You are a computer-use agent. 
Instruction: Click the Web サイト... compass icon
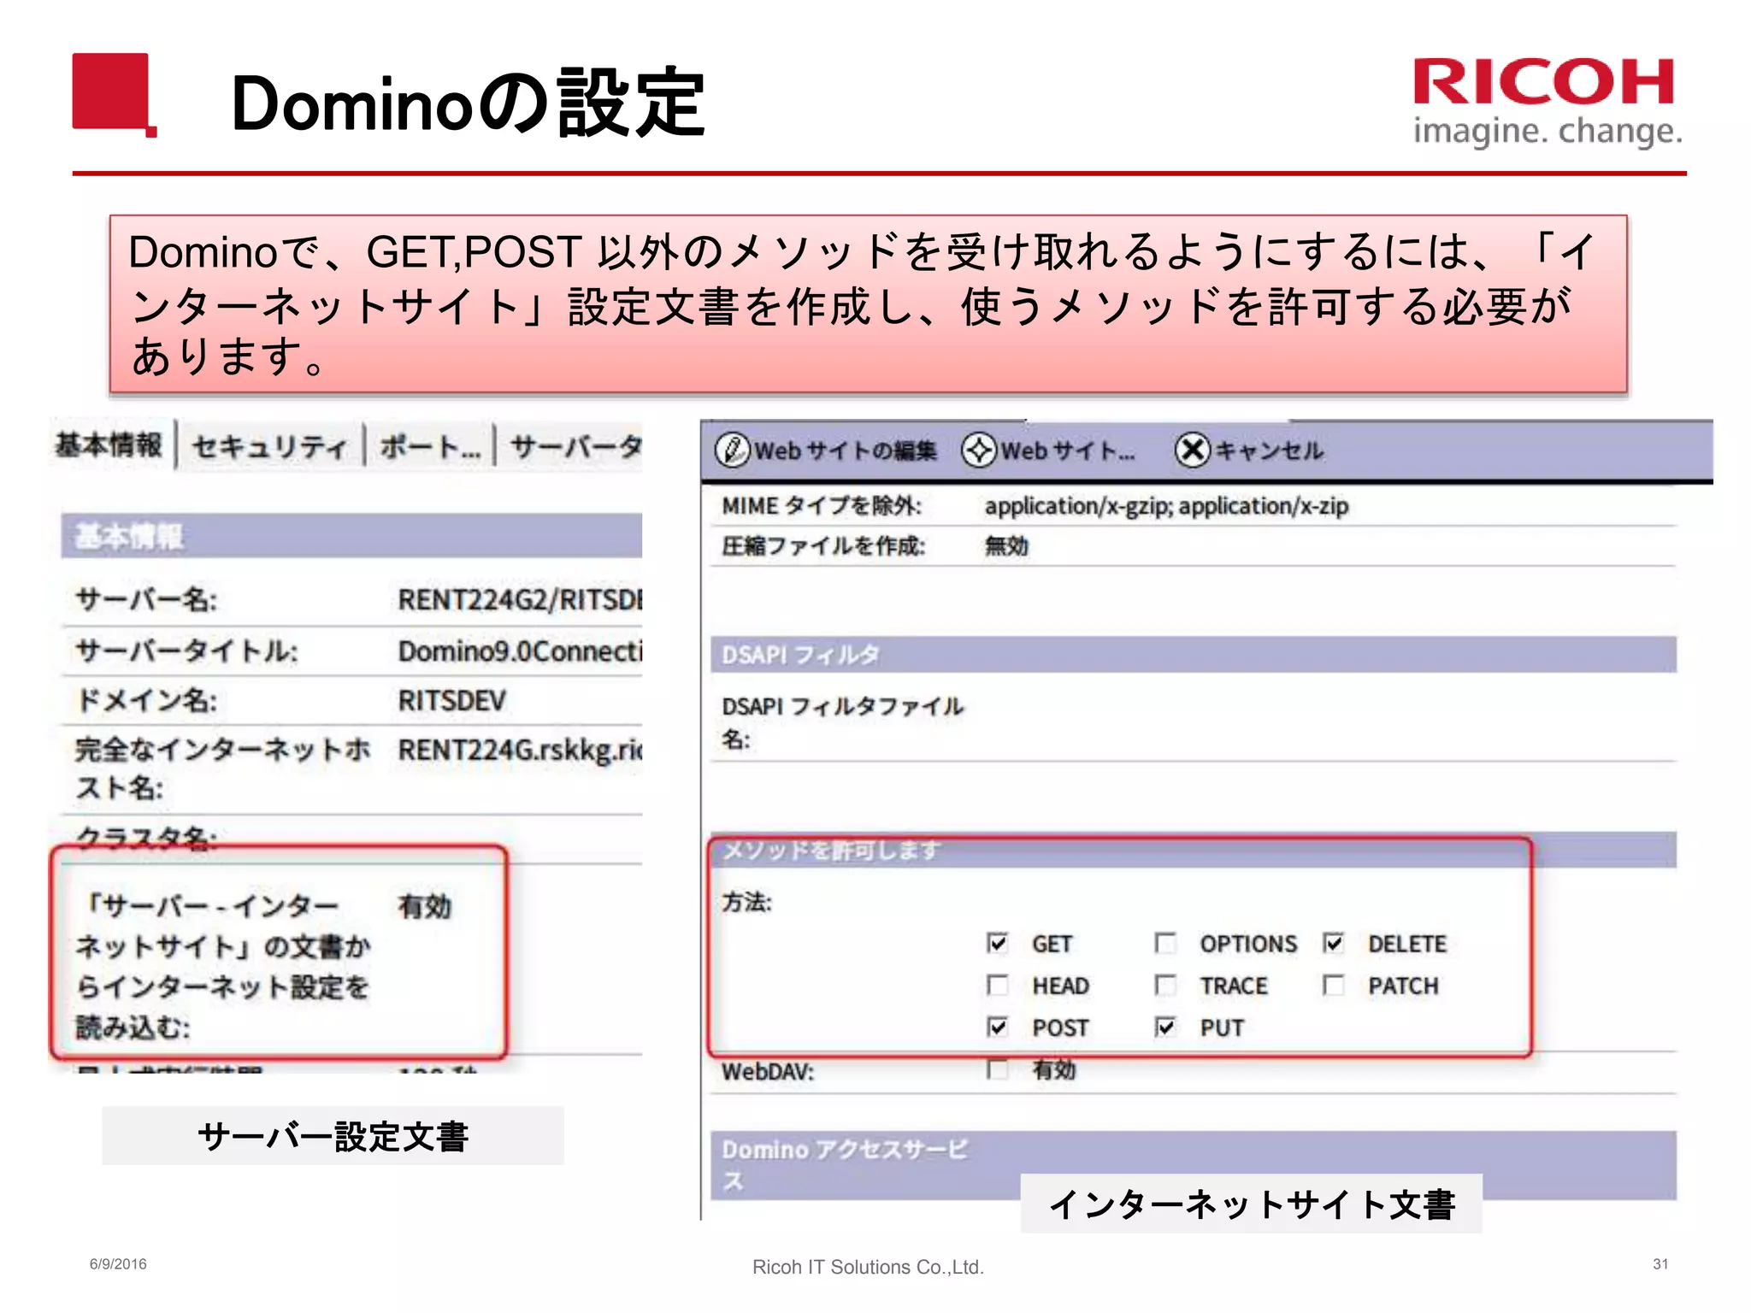coord(979,450)
